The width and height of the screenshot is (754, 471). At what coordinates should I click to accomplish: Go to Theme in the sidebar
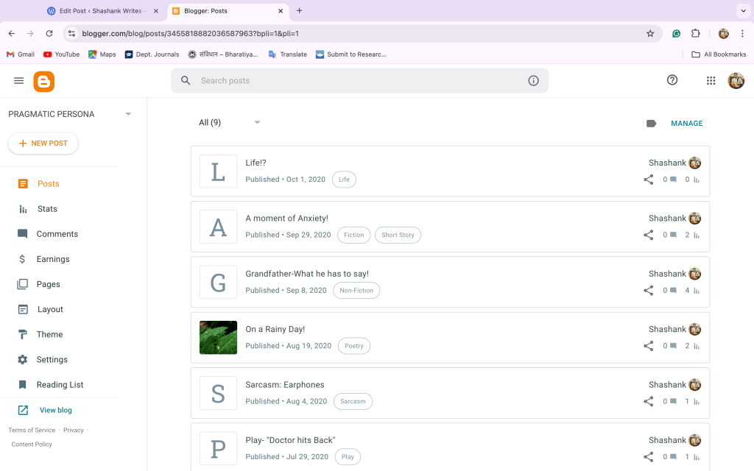49,334
